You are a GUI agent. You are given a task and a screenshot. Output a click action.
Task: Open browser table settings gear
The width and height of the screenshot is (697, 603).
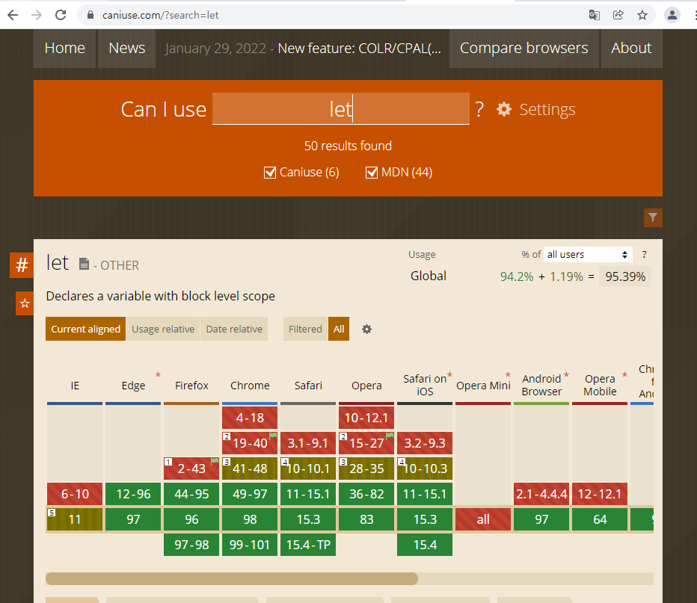(x=366, y=329)
